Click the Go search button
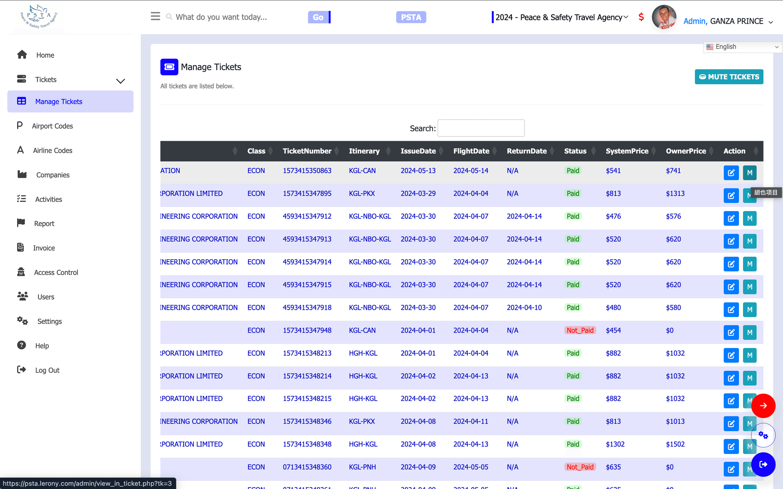The height and width of the screenshot is (489, 783). tap(319, 17)
